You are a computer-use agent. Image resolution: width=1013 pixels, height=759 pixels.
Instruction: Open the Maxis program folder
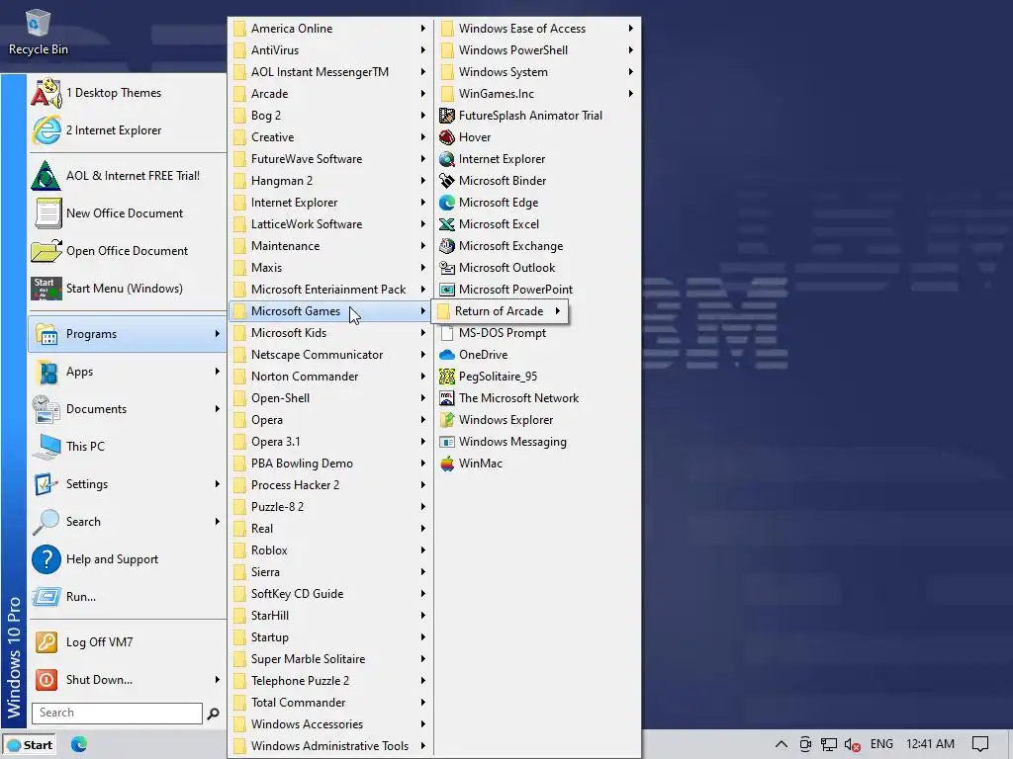(330, 268)
